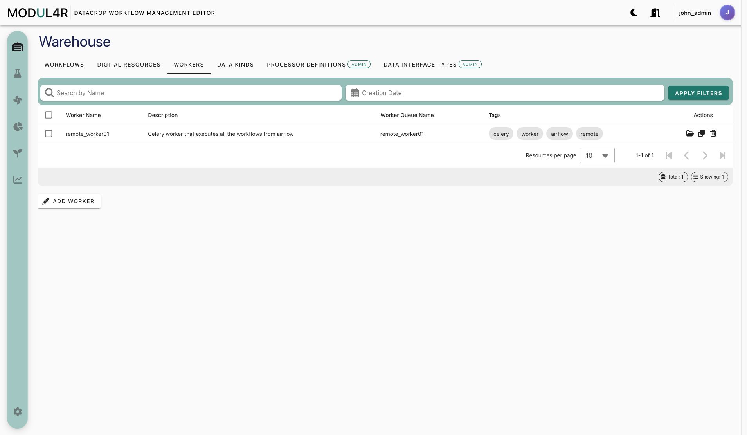Delete remote_worker01 with trash icon
Image resolution: width=747 pixels, height=435 pixels.
[x=713, y=134]
